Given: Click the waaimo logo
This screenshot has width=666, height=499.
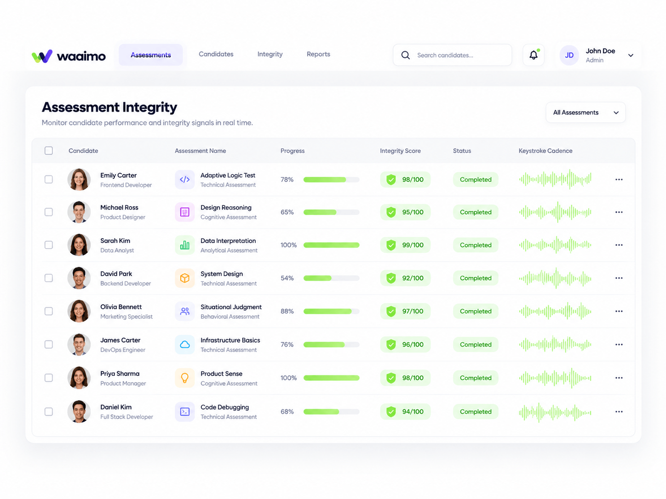Looking at the screenshot, I should [x=69, y=56].
